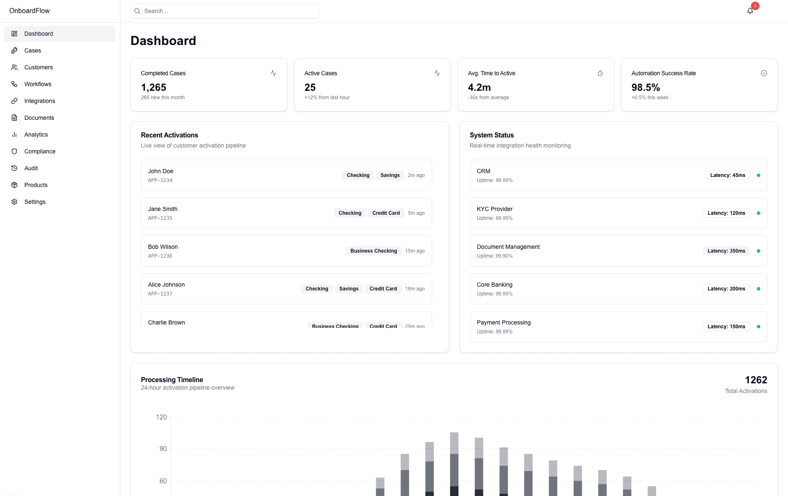The height and width of the screenshot is (496, 788).
Task: Click the Checking tag on John Doe's row
Action: [358, 175]
